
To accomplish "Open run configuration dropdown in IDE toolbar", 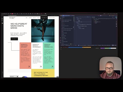I will coord(101,16).
